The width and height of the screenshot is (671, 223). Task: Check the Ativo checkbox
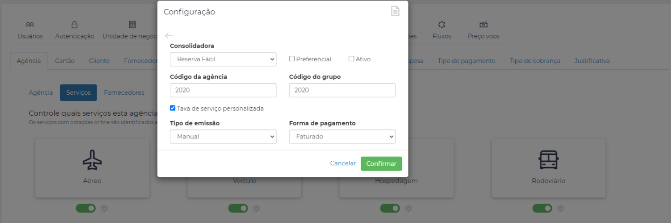click(352, 59)
